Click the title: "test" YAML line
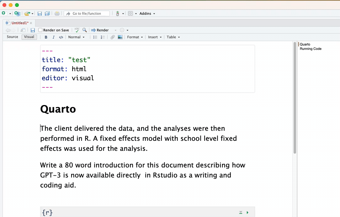 click(66, 60)
